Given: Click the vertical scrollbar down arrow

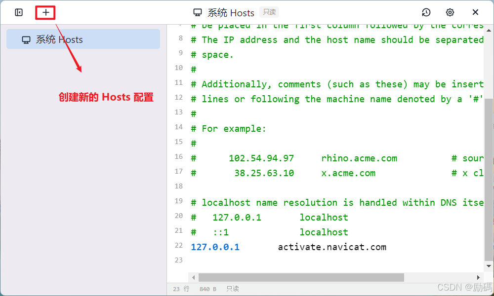Looking at the screenshot, I should [490, 265].
